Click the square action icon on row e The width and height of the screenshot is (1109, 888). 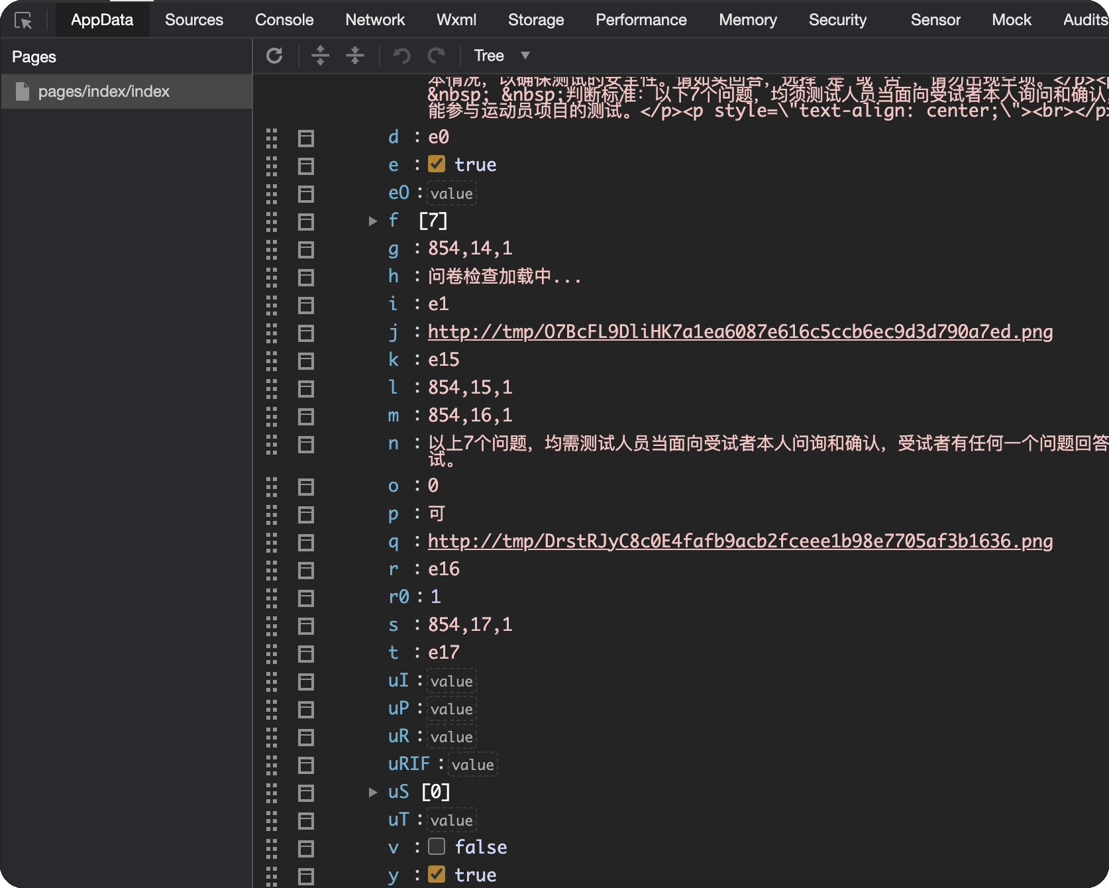click(x=306, y=166)
